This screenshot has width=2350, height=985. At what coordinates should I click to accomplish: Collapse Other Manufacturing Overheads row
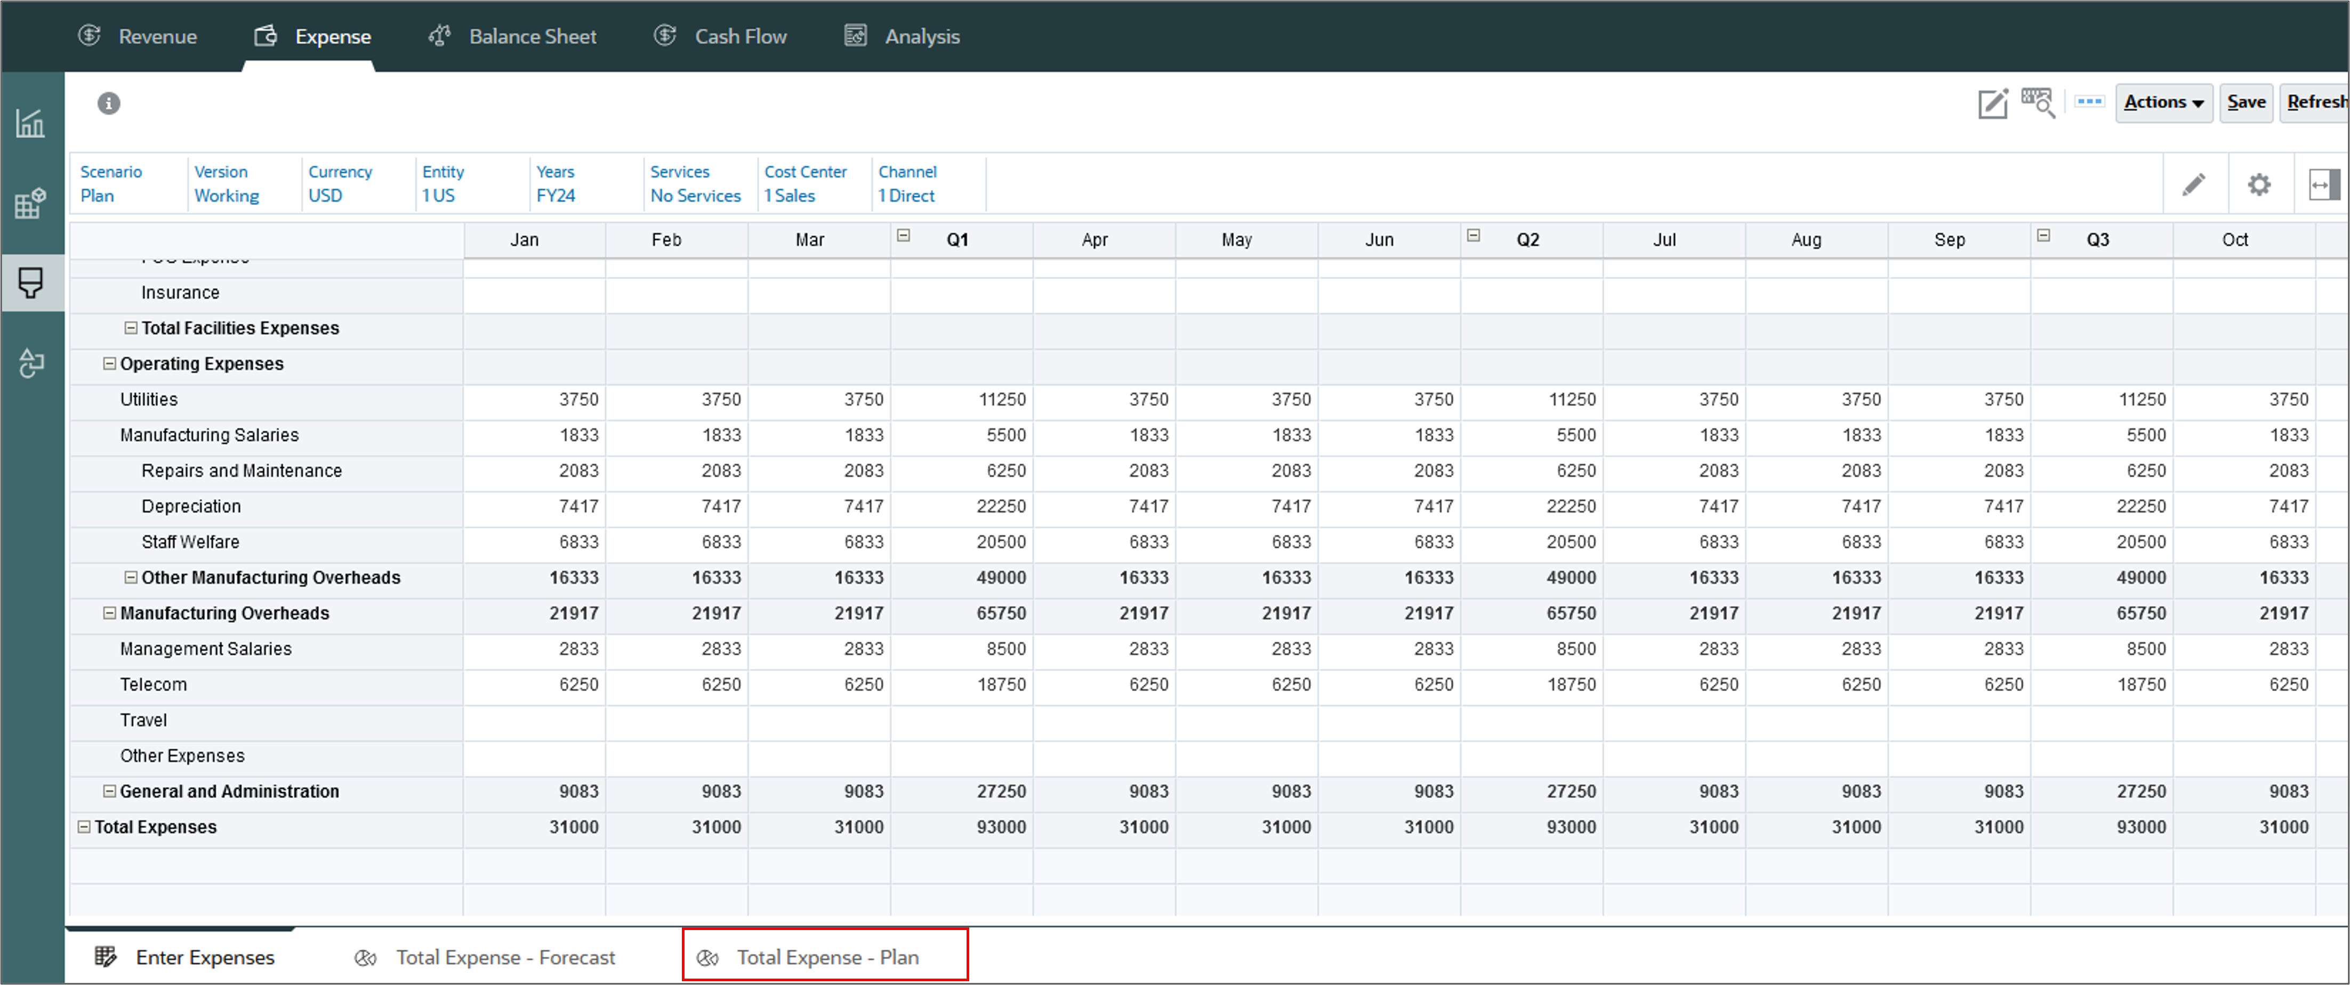131,577
